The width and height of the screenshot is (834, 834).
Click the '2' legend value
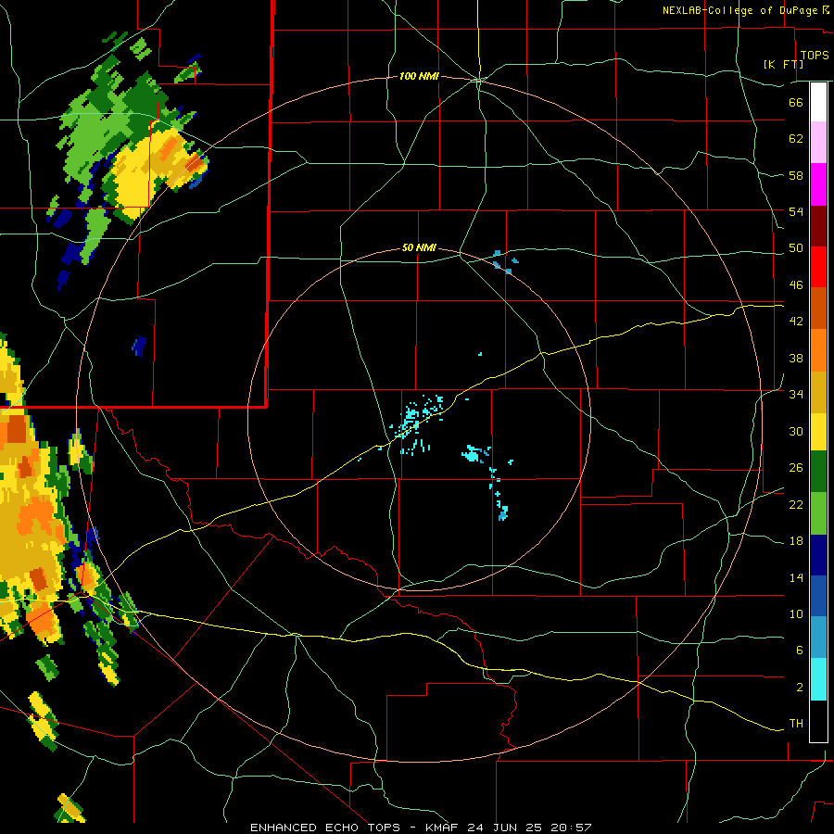click(x=799, y=688)
